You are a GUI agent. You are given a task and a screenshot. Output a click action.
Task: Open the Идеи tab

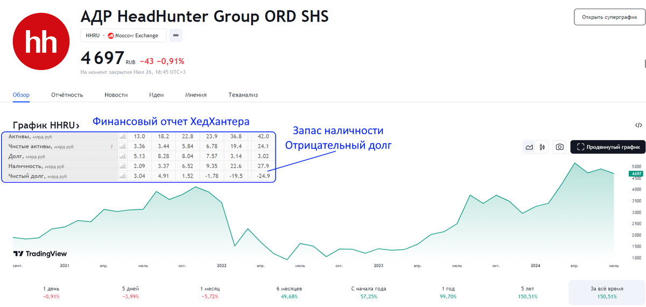click(x=157, y=95)
